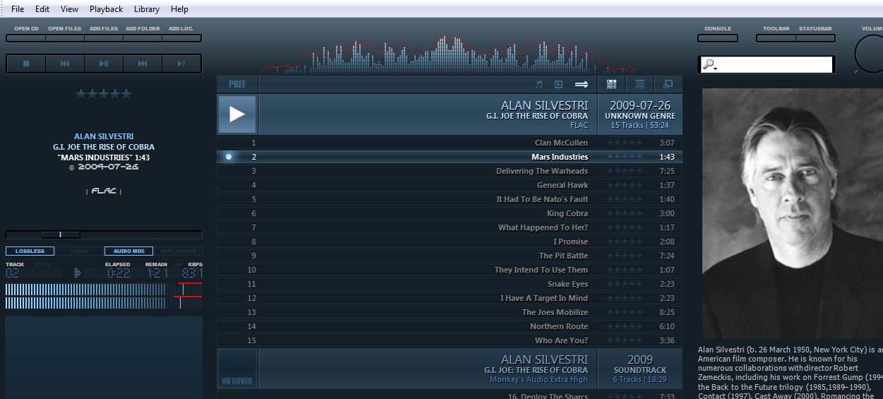Select track Northern Route

click(x=450, y=326)
